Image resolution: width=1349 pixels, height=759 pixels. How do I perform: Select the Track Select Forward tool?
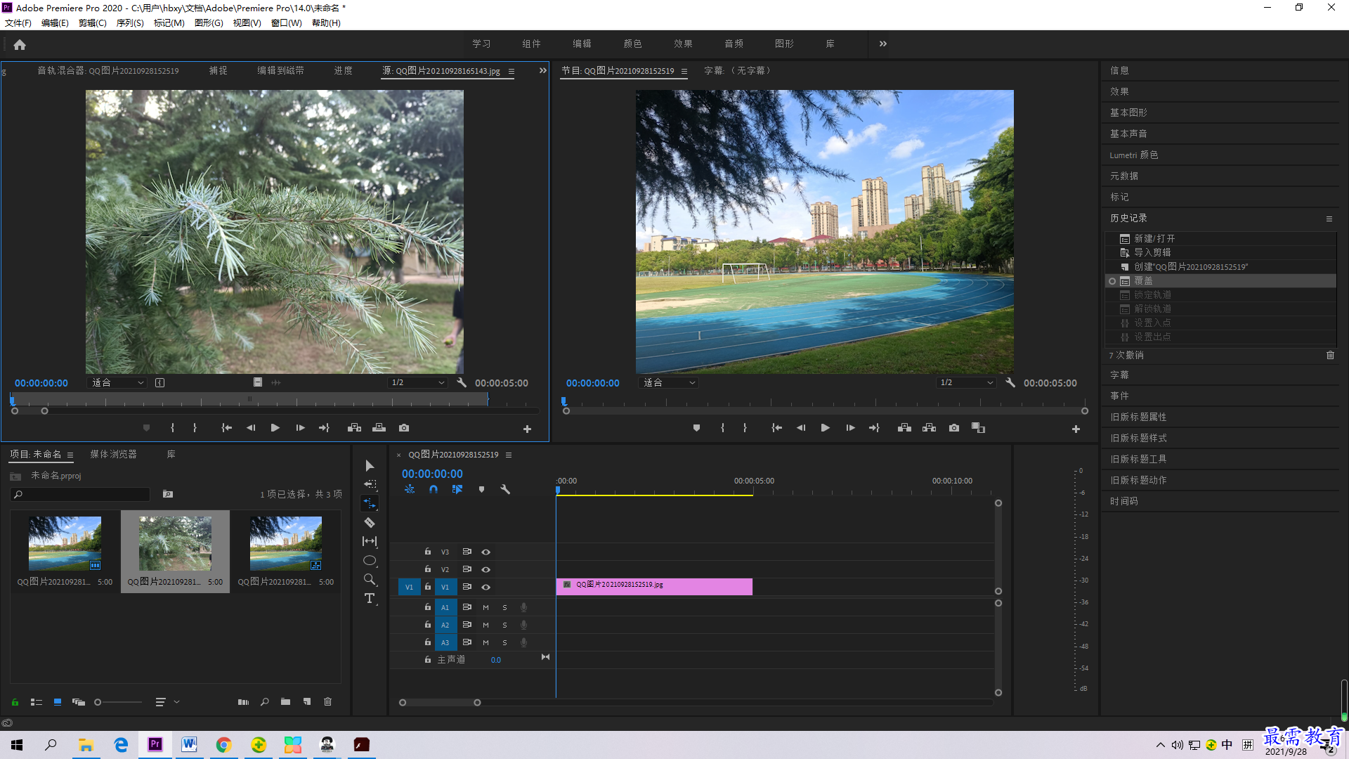[x=370, y=484]
